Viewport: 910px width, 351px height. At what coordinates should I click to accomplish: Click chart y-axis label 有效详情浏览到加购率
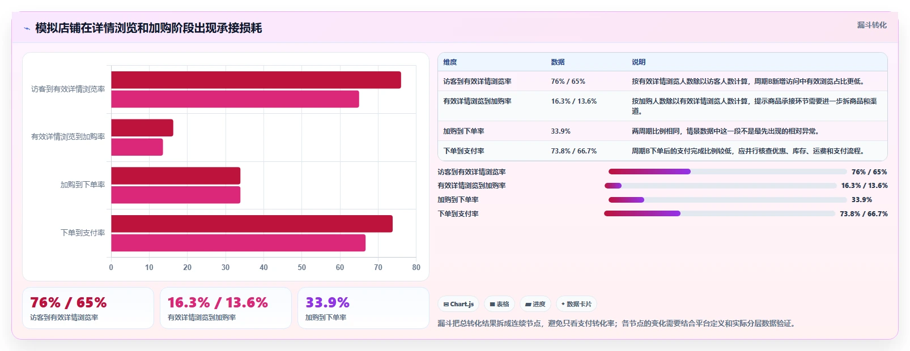[x=68, y=136]
